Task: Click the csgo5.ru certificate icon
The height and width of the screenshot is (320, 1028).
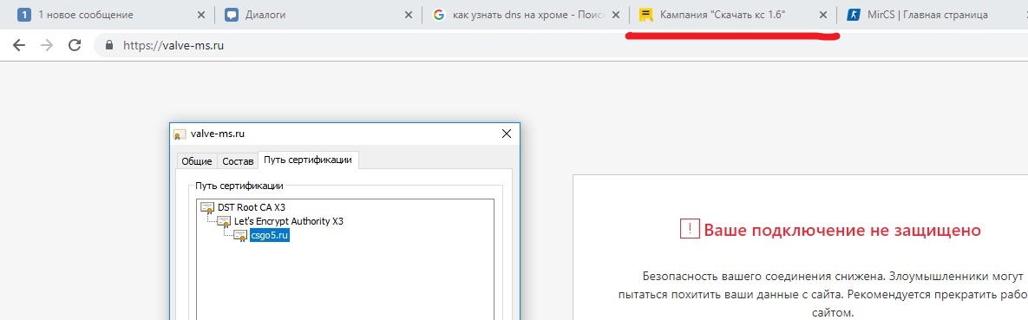Action: (240, 236)
